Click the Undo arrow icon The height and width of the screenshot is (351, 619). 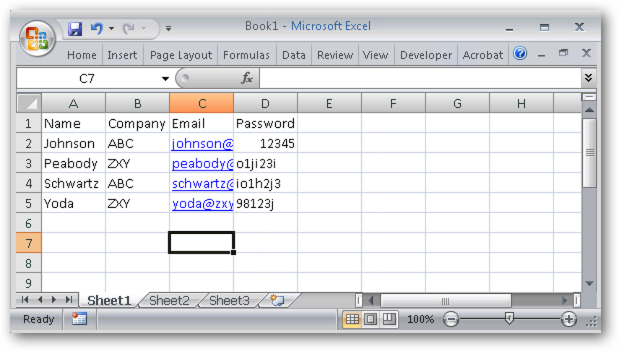(97, 28)
